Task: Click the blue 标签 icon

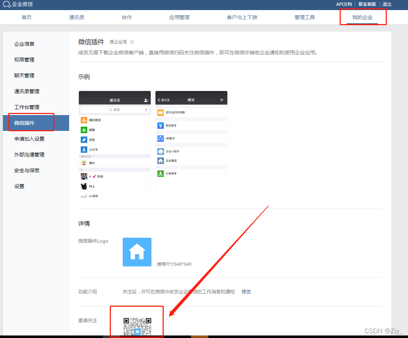Action: 84,140
